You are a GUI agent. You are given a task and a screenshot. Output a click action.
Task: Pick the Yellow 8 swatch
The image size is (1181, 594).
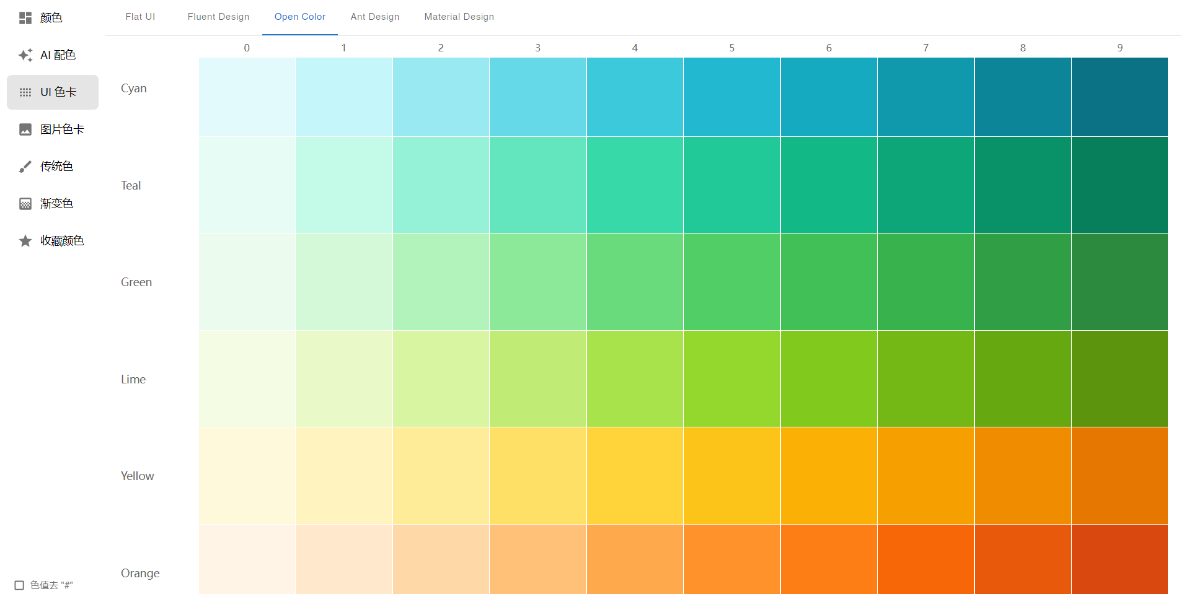[1023, 476]
